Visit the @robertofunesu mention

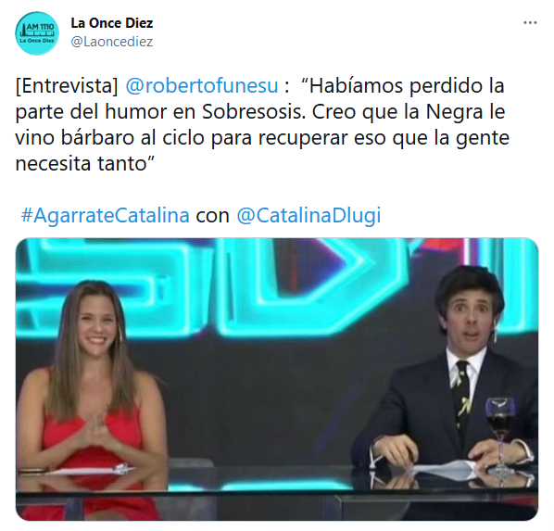(x=202, y=86)
